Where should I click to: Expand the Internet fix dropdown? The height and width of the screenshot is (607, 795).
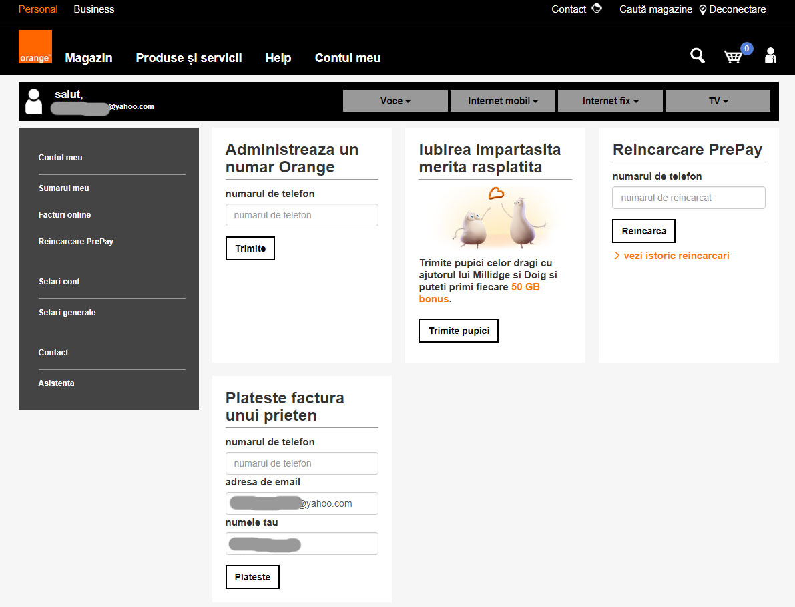click(x=611, y=101)
